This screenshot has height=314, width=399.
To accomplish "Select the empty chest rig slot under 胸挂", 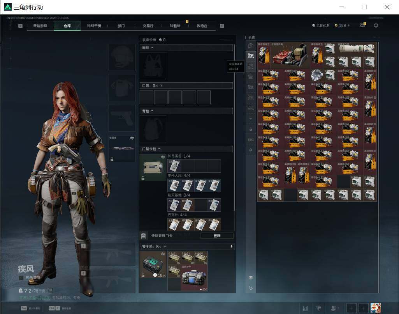I will (x=153, y=66).
